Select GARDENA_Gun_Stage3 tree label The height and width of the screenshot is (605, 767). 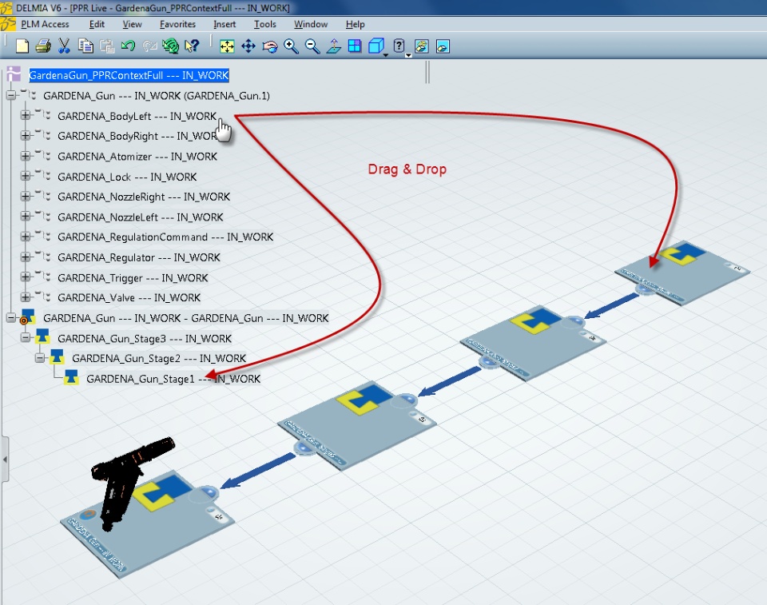pos(145,339)
